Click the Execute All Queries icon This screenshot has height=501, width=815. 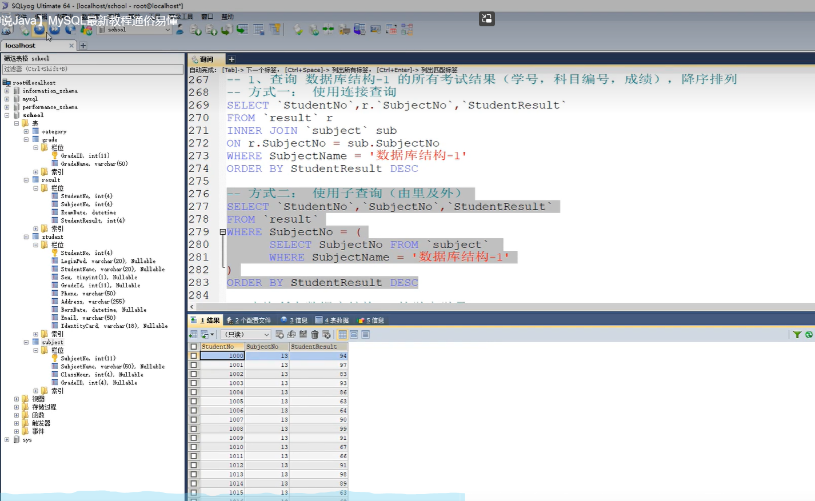[55, 30]
